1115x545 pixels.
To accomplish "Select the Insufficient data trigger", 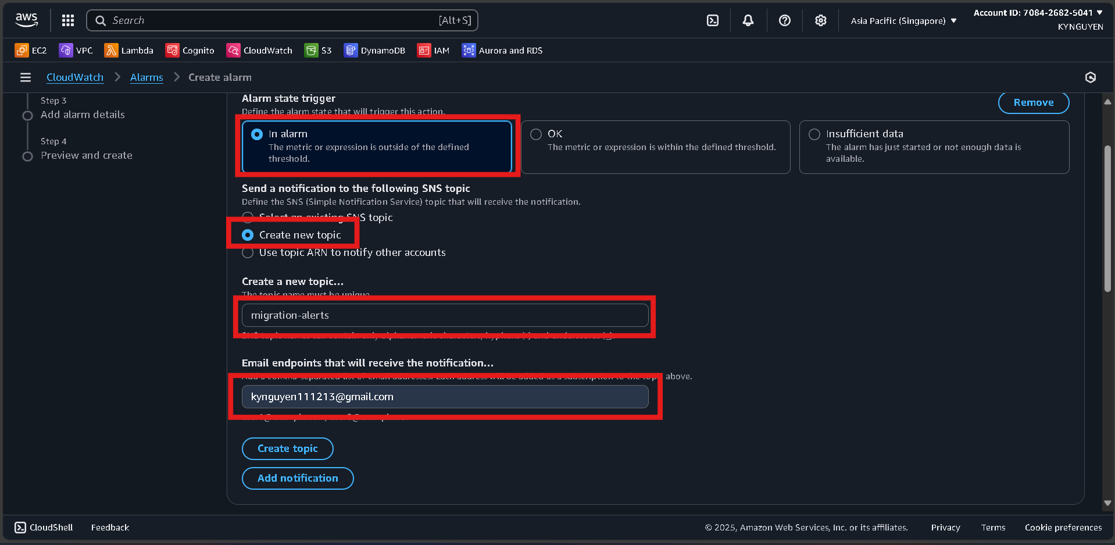I will pyautogui.click(x=814, y=134).
